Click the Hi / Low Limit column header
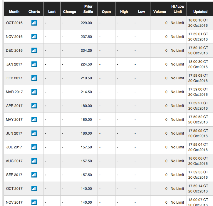Screen dimensions: 213x206 coord(178,9)
